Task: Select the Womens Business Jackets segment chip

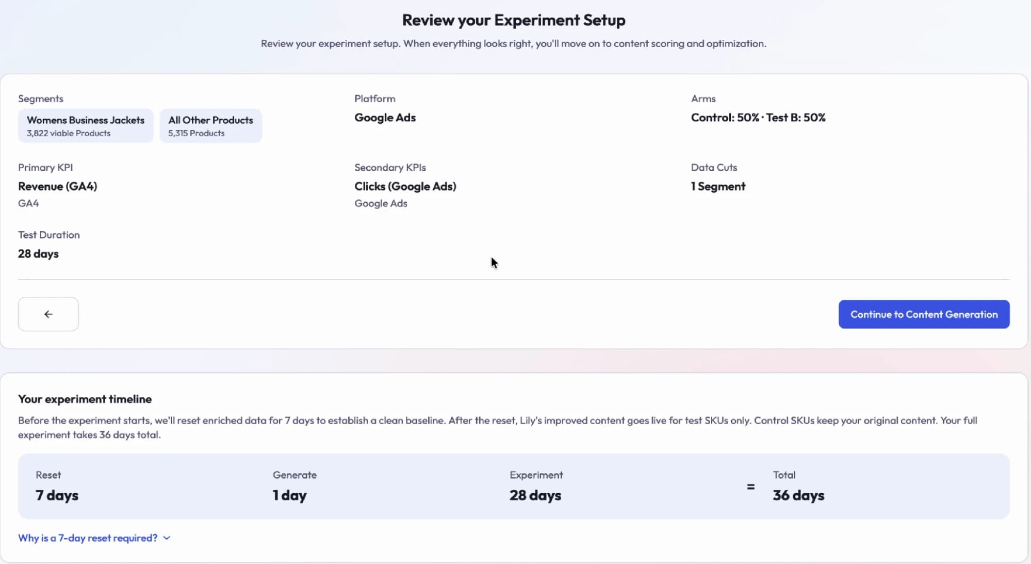Action: pyautogui.click(x=86, y=126)
